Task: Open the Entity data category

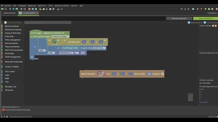Action: 9,36
